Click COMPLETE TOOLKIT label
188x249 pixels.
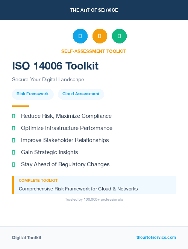[38, 181]
